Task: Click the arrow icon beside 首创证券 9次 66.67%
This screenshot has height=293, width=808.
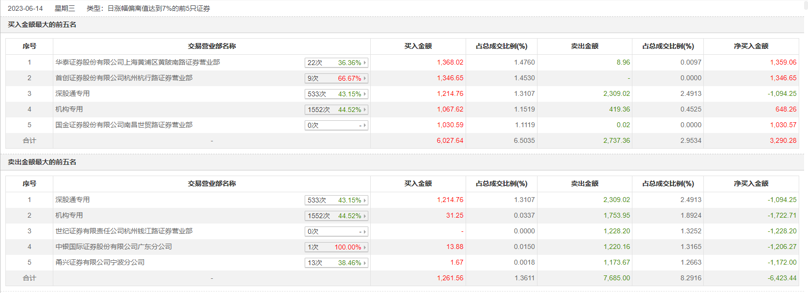Action: [x=365, y=78]
